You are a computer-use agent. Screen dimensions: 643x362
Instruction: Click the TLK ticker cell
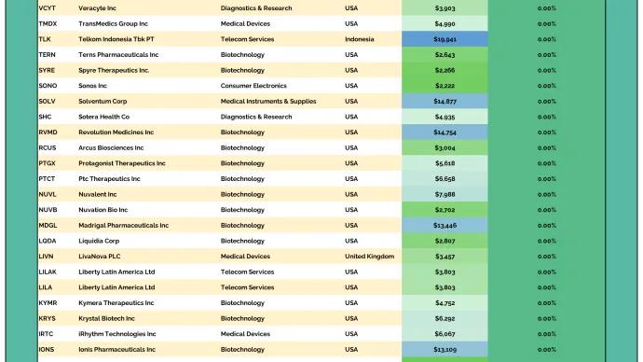[45, 39]
